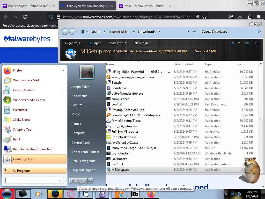This screenshot has height=199, width=265.
Task: Open Configure Java entry
Action: point(35,159)
